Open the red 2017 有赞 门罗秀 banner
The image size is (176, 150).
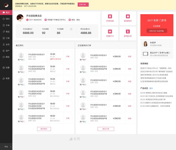pos(157,25)
